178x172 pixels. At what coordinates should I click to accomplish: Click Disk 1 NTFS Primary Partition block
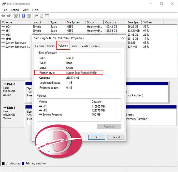(151, 117)
